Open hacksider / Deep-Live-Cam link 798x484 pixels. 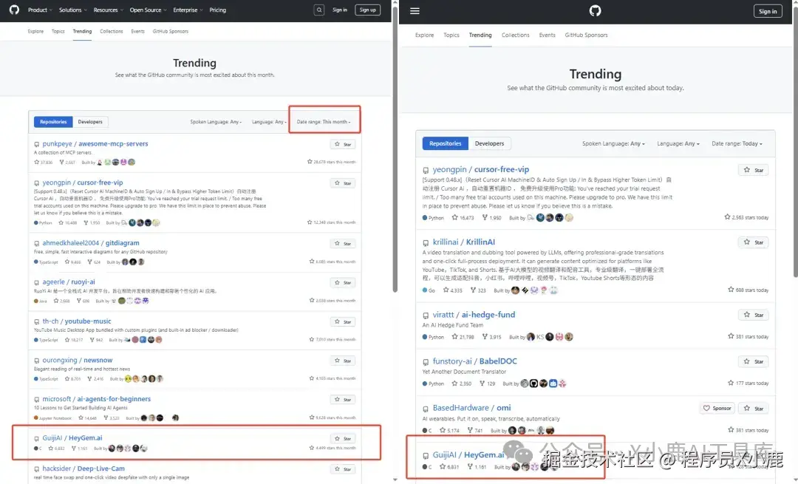(83, 468)
